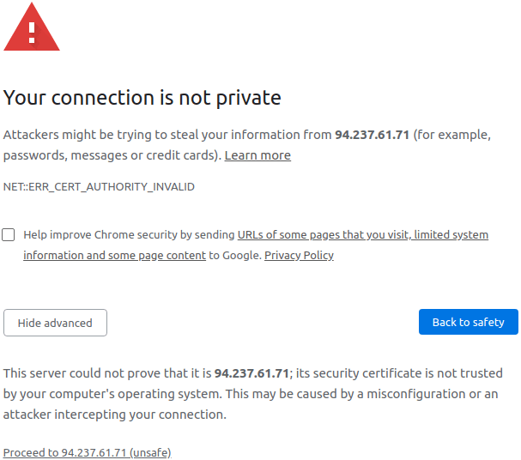Click the NET::ERR_CERT_AUTHORITY_INVALID error code
This screenshot has width=521, height=460.
[99, 186]
